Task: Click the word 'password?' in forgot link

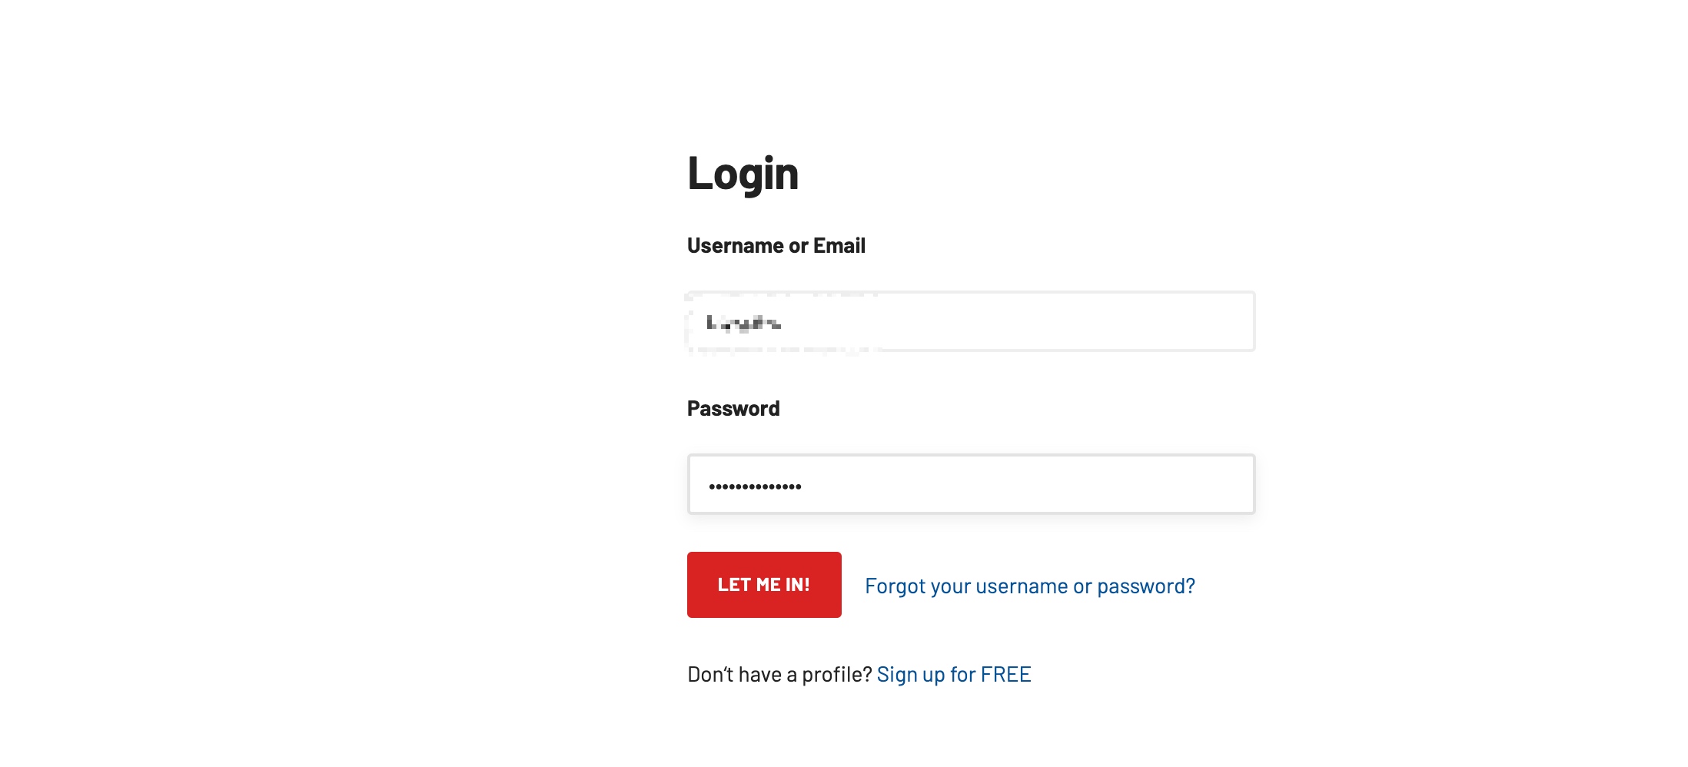Action: tap(1146, 586)
